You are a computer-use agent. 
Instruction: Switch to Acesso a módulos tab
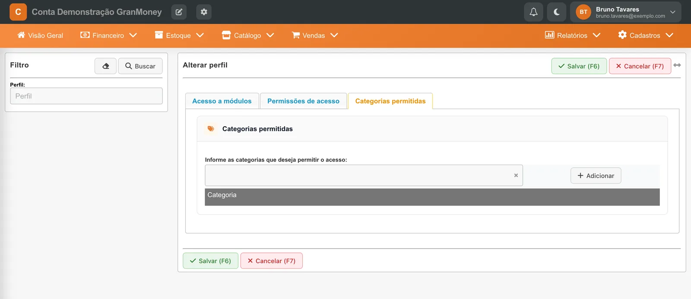[x=222, y=101]
